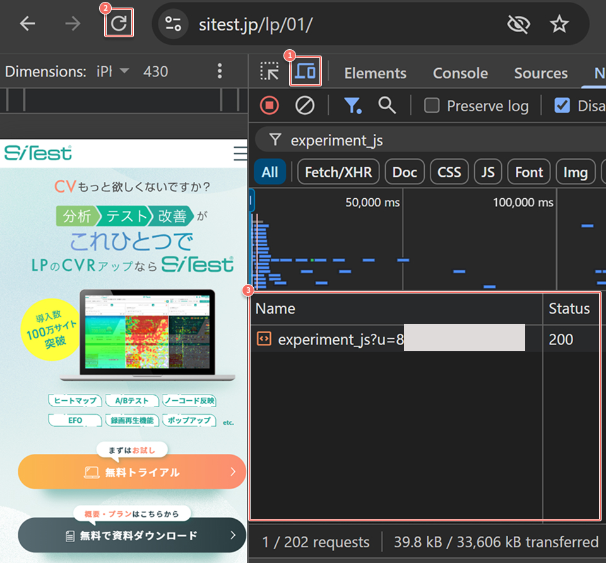Screen dimensions: 606x563
Task: Click the ポップアップ feature tag
Action: (x=189, y=420)
